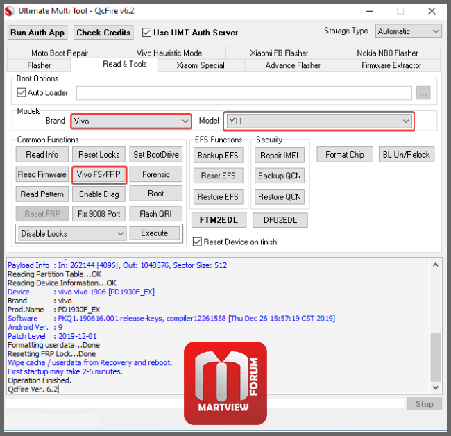Click the Format Chip button
This screenshot has height=436, width=451.
(345, 155)
